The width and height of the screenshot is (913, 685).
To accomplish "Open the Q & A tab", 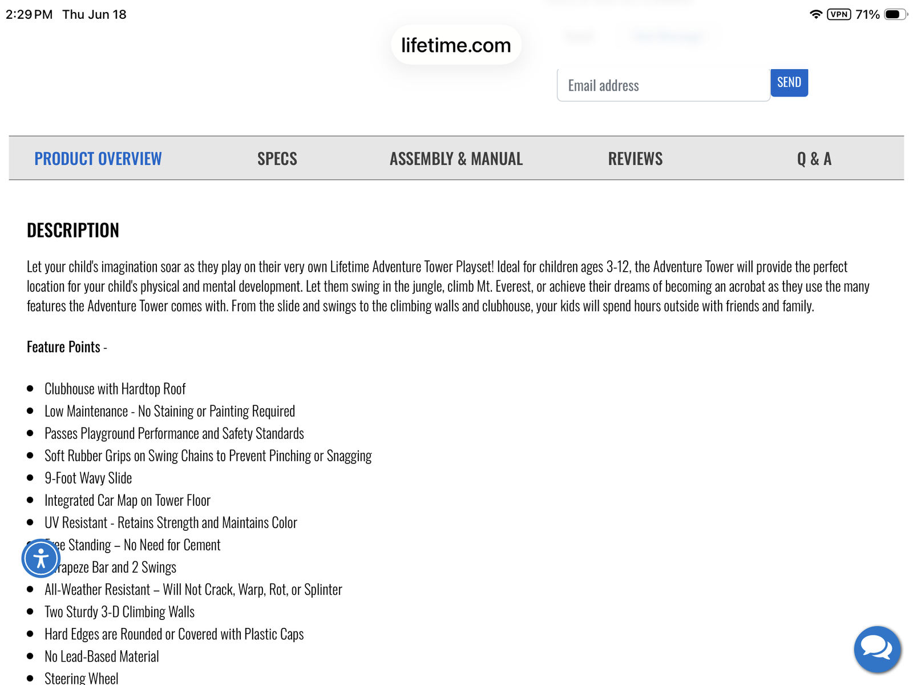I will point(814,159).
